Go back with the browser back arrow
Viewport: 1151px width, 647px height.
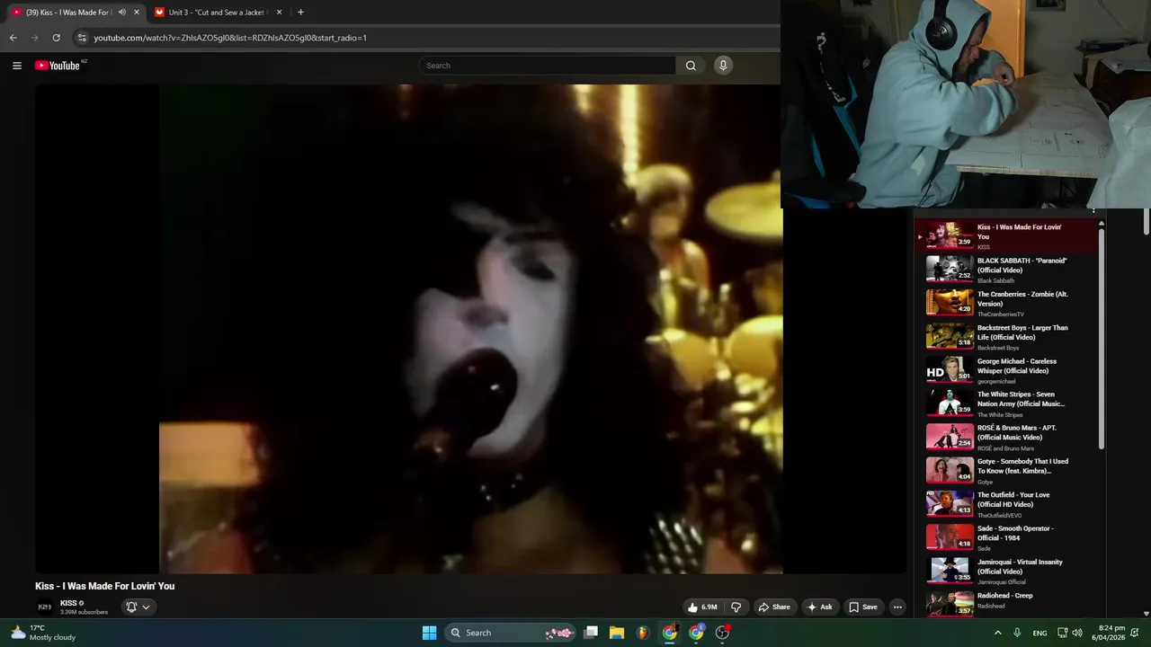click(13, 38)
